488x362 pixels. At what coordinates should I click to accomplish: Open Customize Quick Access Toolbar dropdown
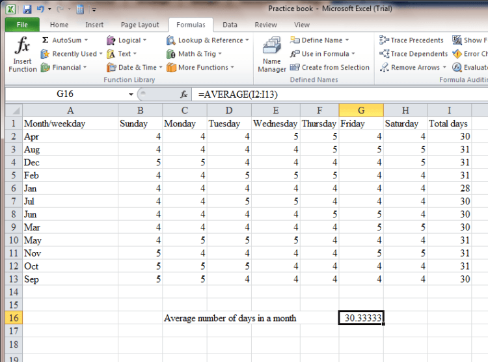(94, 10)
